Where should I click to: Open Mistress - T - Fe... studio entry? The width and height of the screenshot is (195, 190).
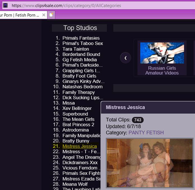tap(81, 152)
